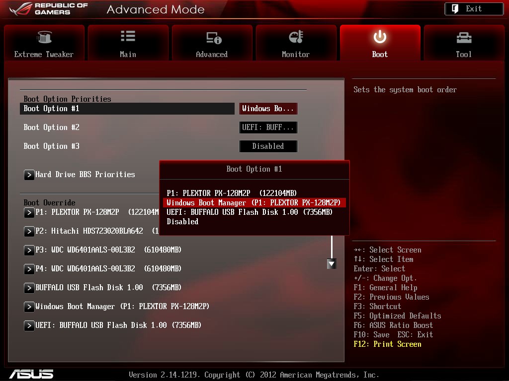Click the F6: ASUS Ratio Boost hint

click(393, 325)
